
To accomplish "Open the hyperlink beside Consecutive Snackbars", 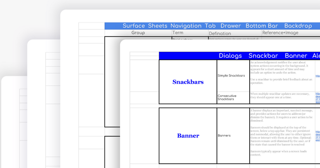I will click(317, 97).
